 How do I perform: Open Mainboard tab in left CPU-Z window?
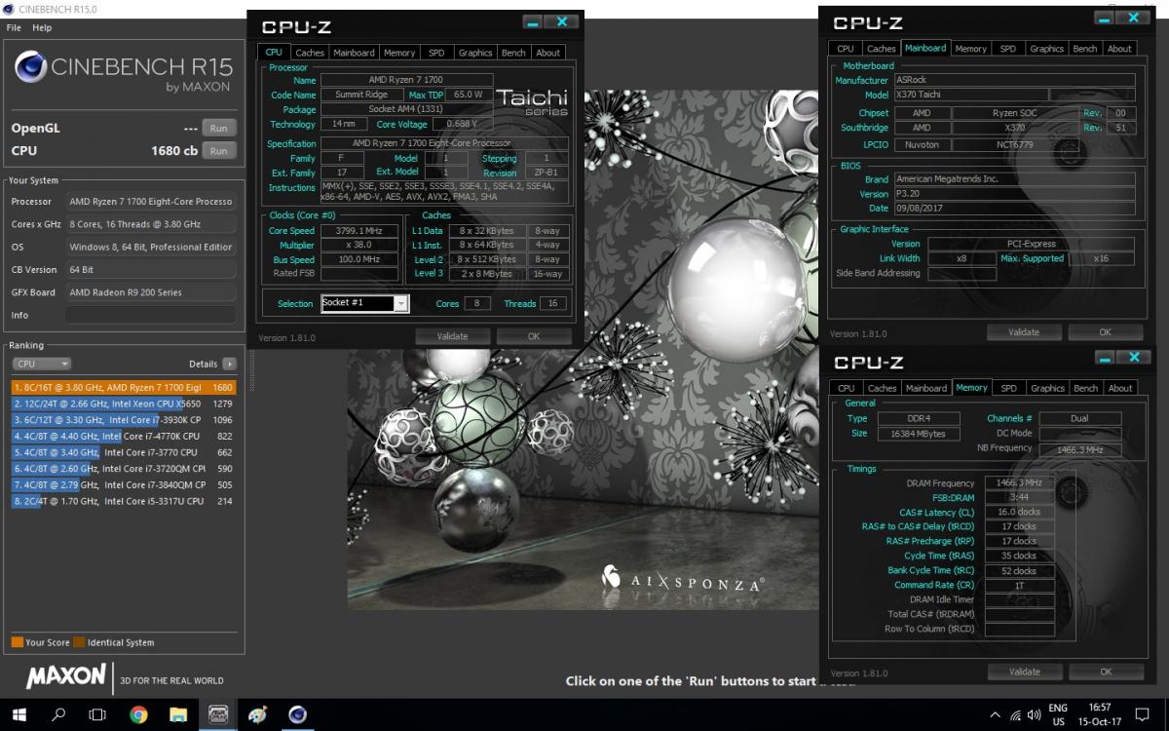(x=354, y=53)
